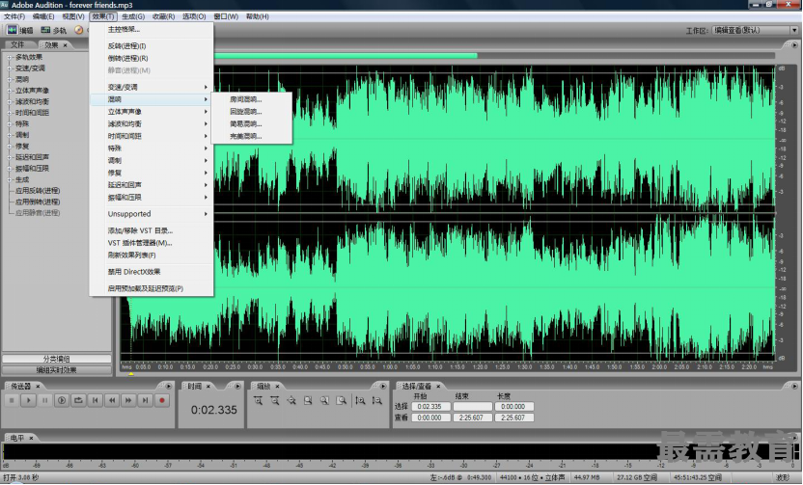Switch to the 文件 panel tab
Screen dimensions: 803x485
point(18,45)
